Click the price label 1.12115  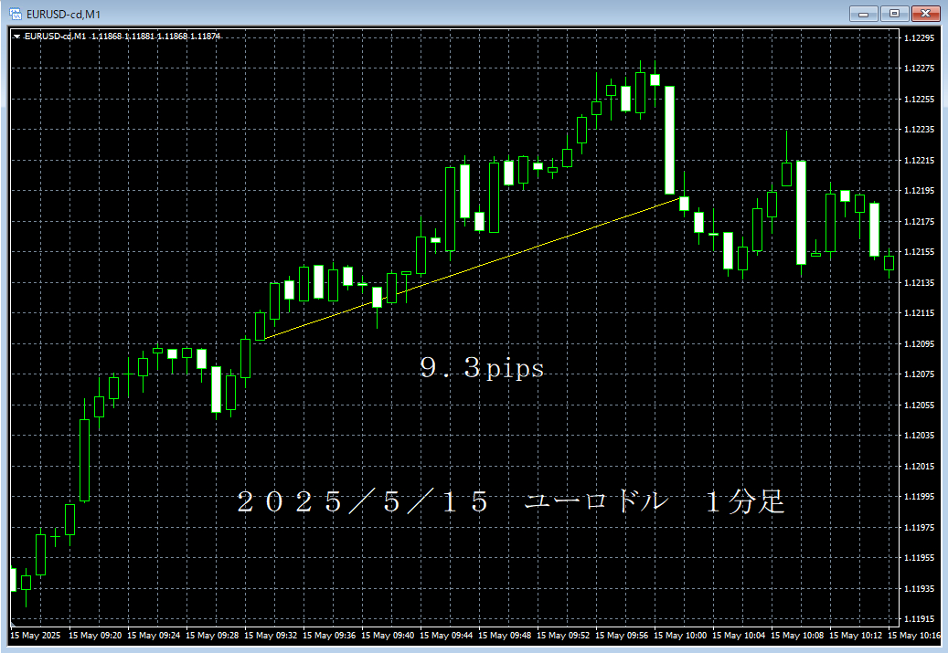click(919, 313)
